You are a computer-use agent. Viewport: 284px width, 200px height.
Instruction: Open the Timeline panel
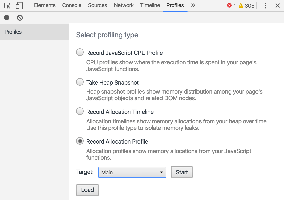[x=150, y=5]
